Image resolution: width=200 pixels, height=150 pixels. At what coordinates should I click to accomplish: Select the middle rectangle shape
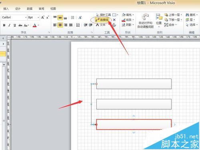click(x=134, y=104)
